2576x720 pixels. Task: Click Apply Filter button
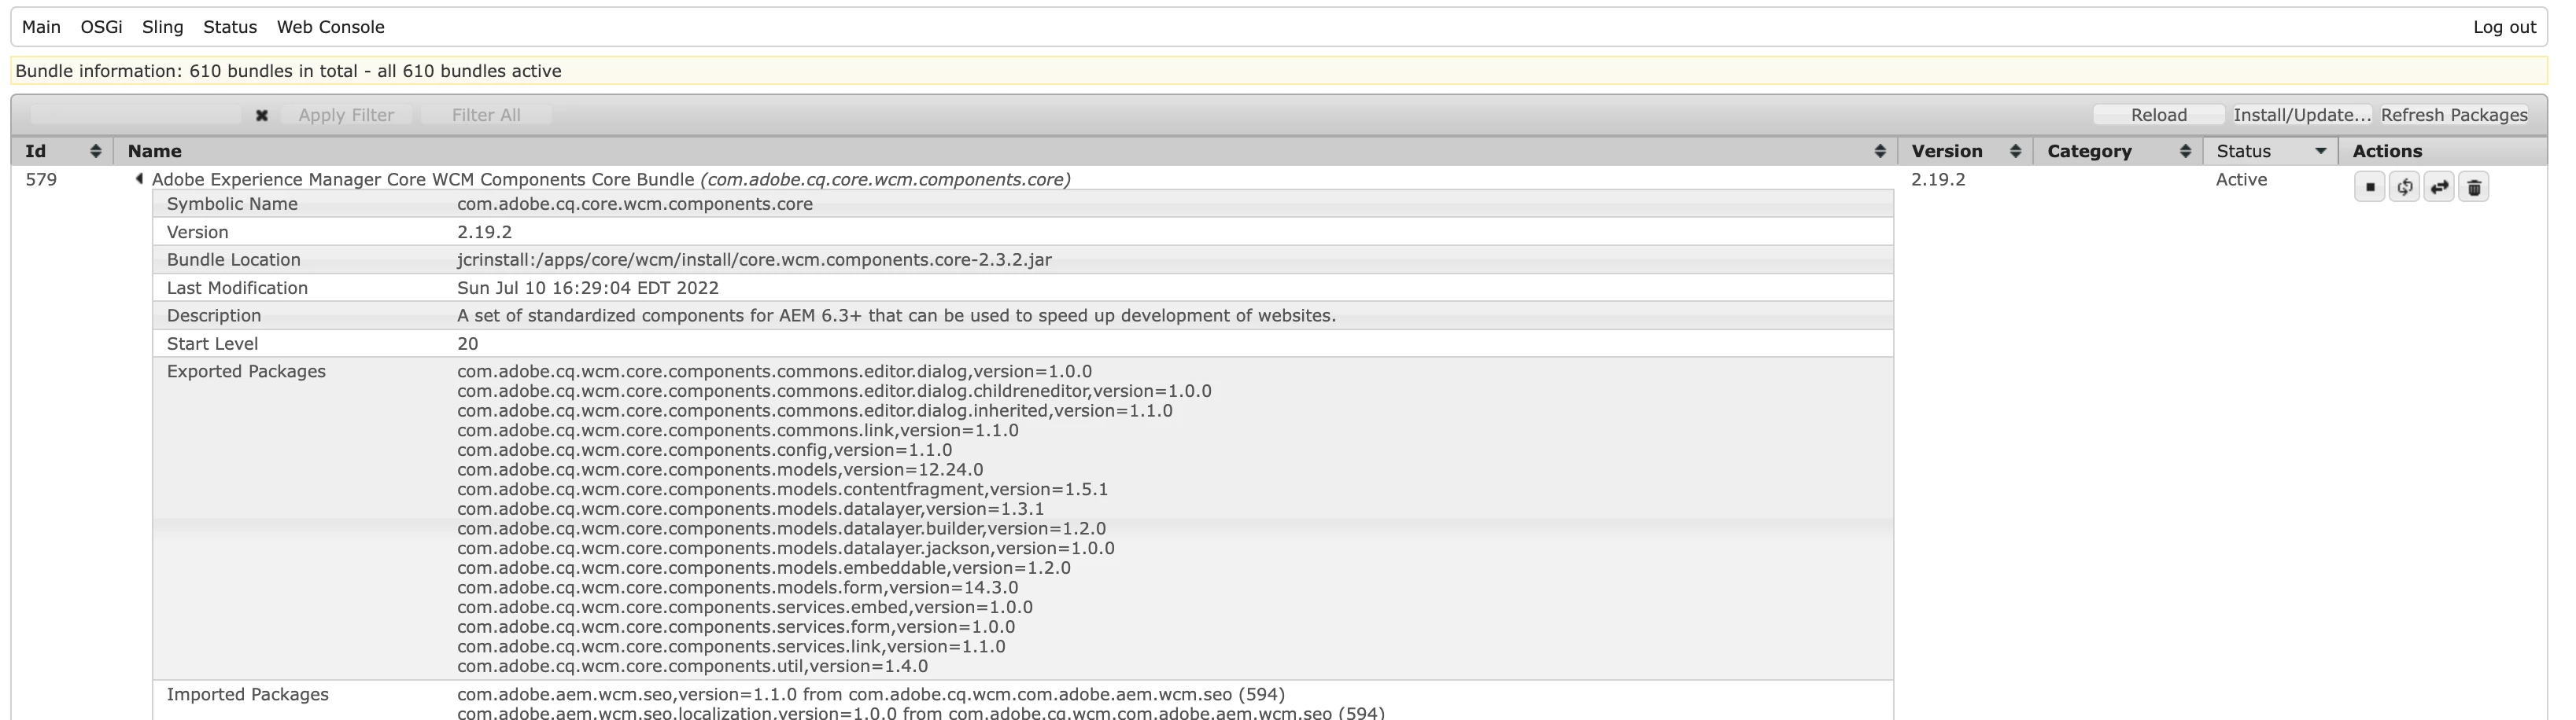(x=346, y=115)
